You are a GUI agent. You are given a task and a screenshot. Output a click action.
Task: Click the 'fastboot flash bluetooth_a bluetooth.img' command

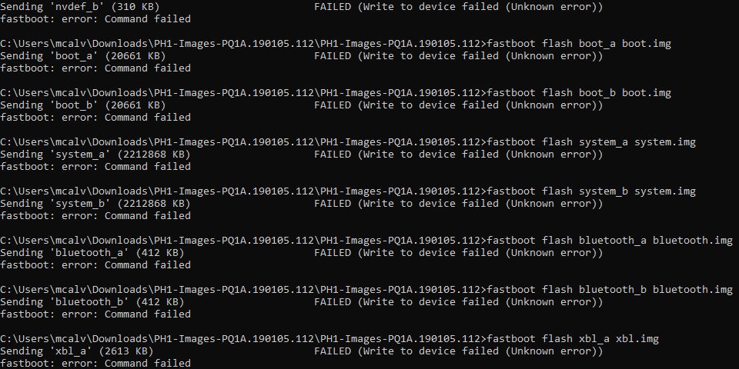[610, 241]
